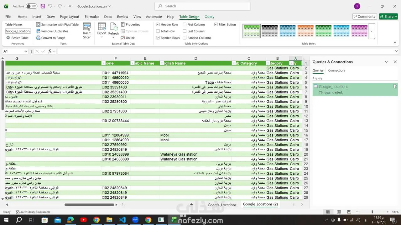Apply the purple table style swatch
The width and height of the screenshot is (401, 225).
point(359,31)
